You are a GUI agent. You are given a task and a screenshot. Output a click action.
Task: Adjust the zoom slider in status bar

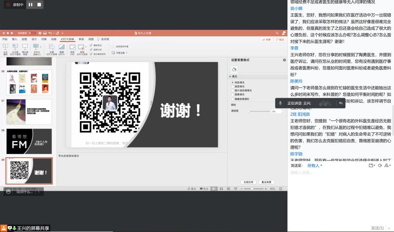point(253,189)
